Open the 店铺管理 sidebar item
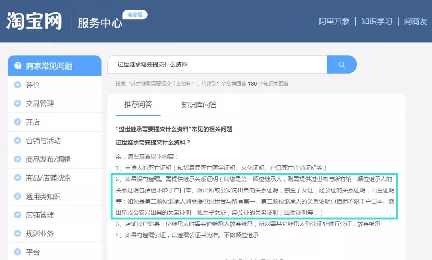 click(54, 215)
